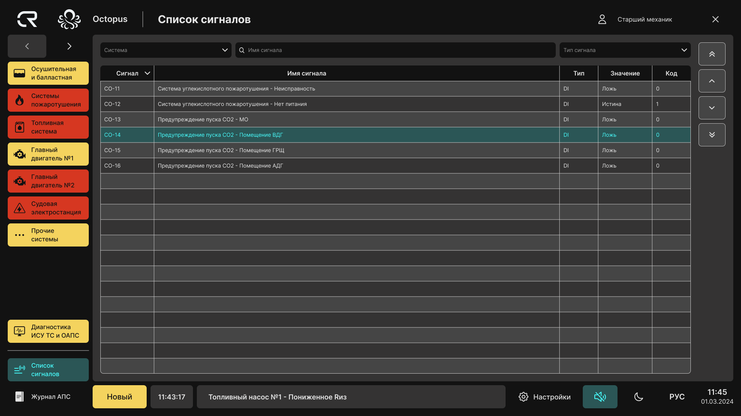Switch interface language РУС
Image resolution: width=741 pixels, height=416 pixels.
click(677, 397)
